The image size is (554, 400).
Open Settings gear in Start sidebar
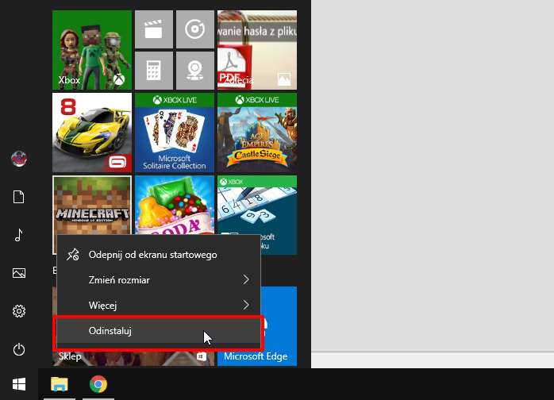tap(19, 311)
